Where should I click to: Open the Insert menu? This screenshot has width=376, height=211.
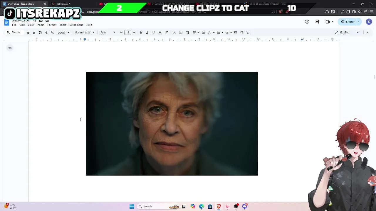click(41, 25)
